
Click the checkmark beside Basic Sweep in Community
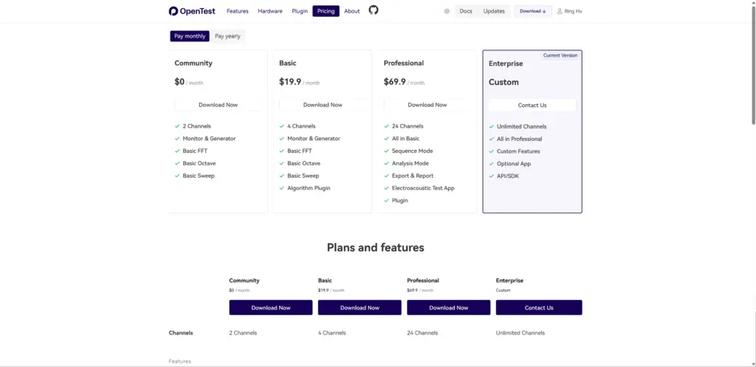(177, 176)
